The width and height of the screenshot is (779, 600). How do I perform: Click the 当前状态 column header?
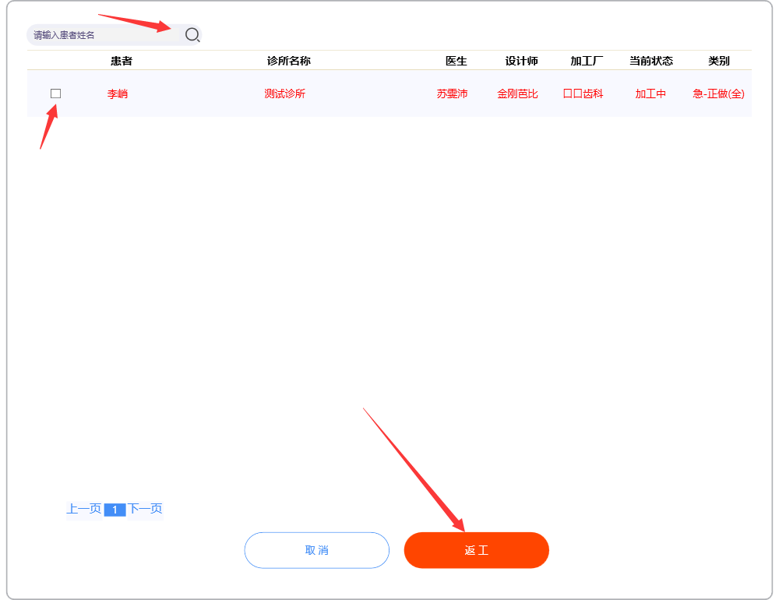point(651,61)
